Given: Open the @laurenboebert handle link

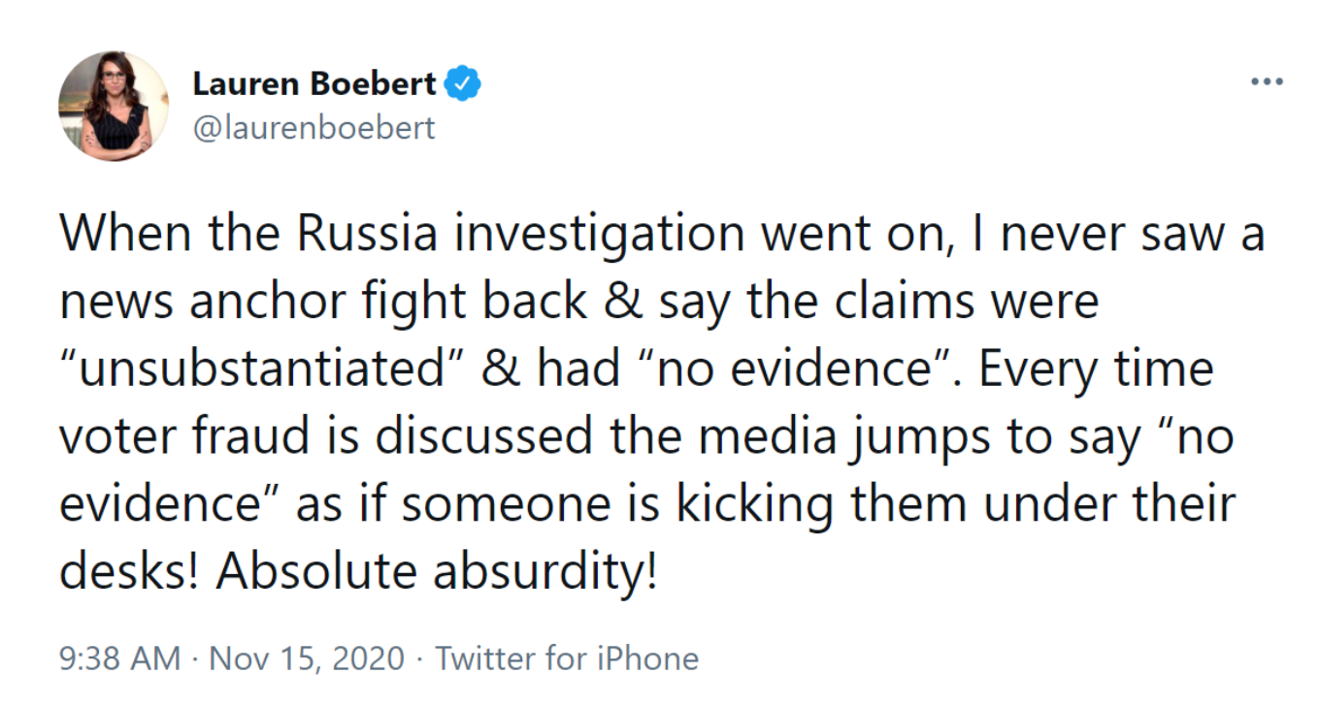Looking at the screenshot, I should (x=314, y=128).
